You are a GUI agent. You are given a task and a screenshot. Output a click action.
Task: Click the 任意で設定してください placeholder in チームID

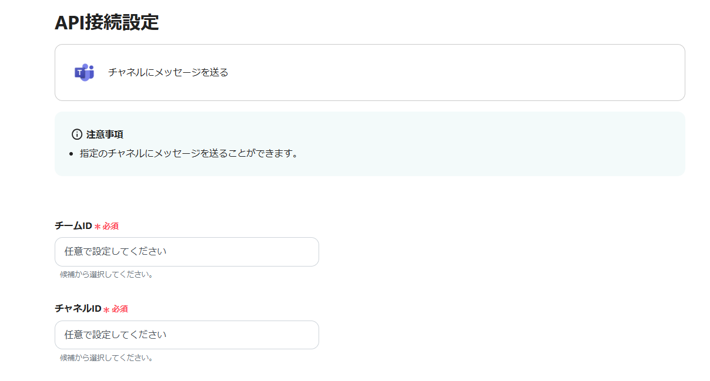[116, 252]
